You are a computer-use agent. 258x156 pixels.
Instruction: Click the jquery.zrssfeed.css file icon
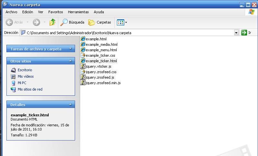[x=83, y=72]
